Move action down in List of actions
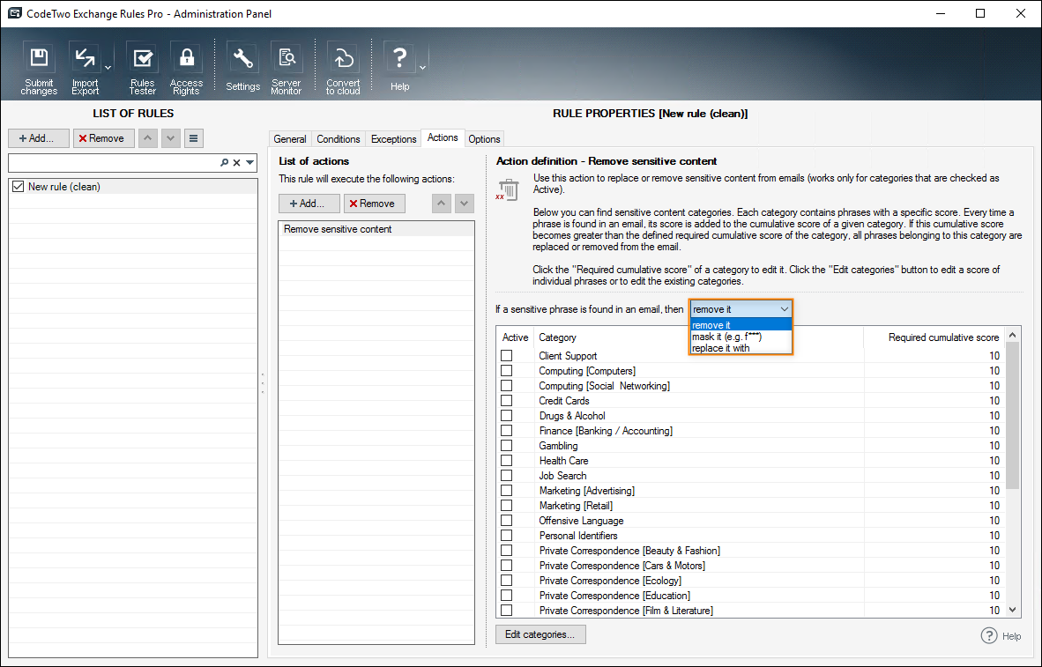The image size is (1042, 667). 464,204
